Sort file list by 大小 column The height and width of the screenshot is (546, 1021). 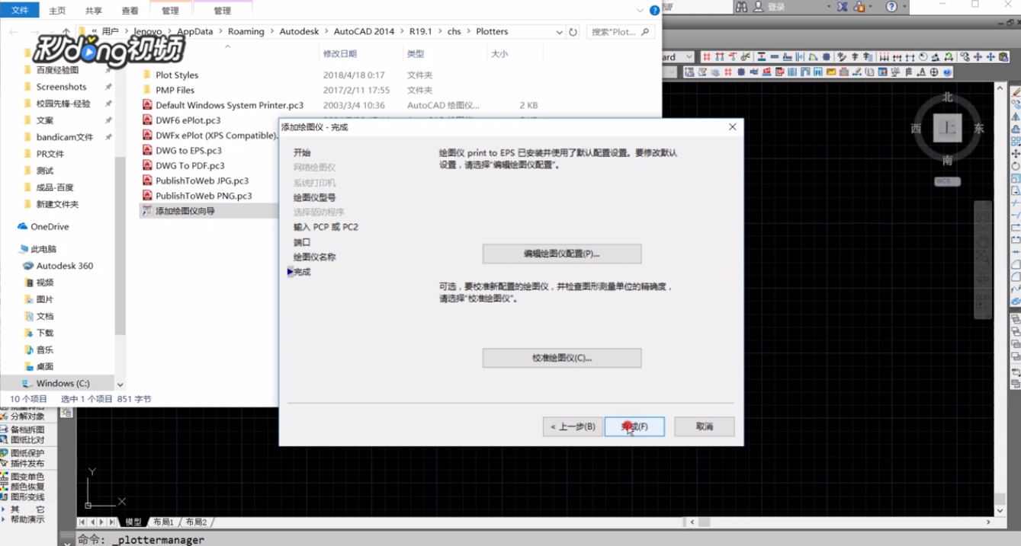tap(499, 54)
